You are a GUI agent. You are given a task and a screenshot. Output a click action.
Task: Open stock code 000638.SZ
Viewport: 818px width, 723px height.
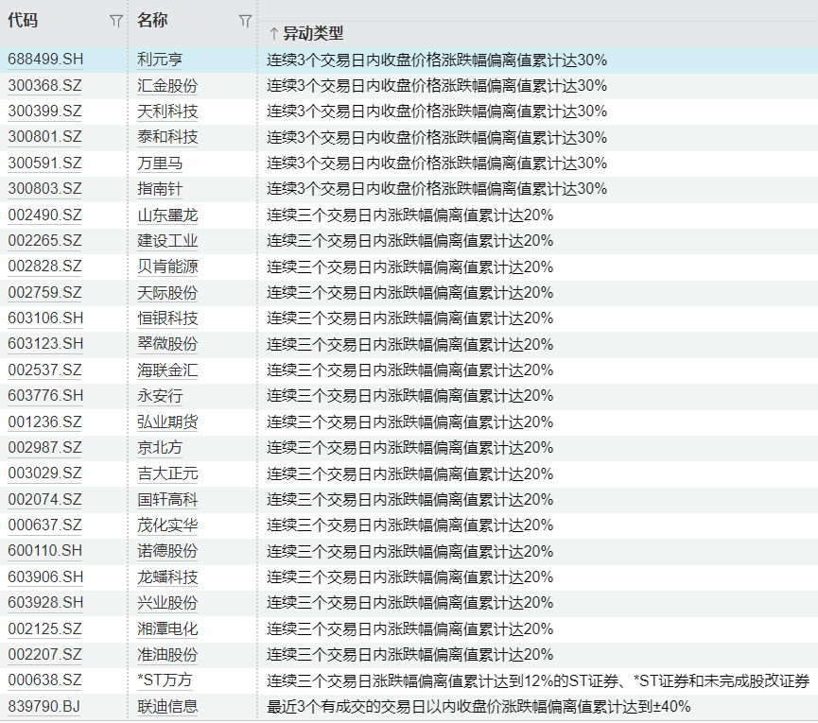click(44, 680)
